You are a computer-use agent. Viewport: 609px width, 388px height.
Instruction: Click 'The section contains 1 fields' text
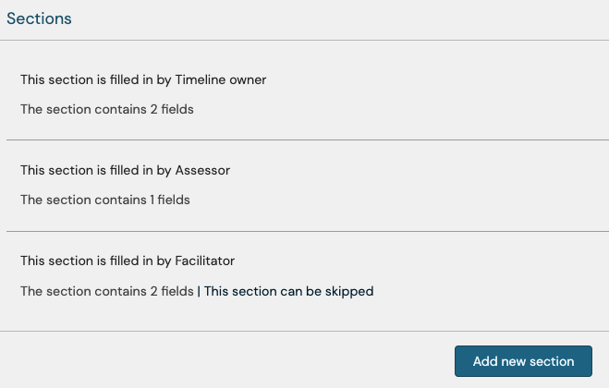point(105,199)
